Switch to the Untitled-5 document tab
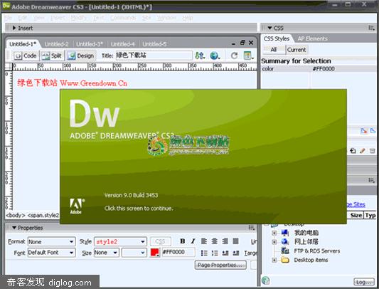Viewport: 379px width, 289px height. (154, 44)
